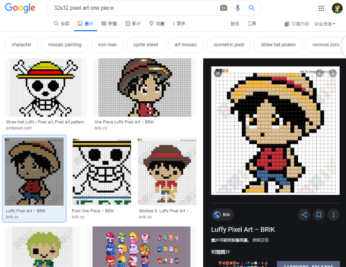Search by image using the camera icon
This screenshot has height=267, width=346.
(223, 8)
